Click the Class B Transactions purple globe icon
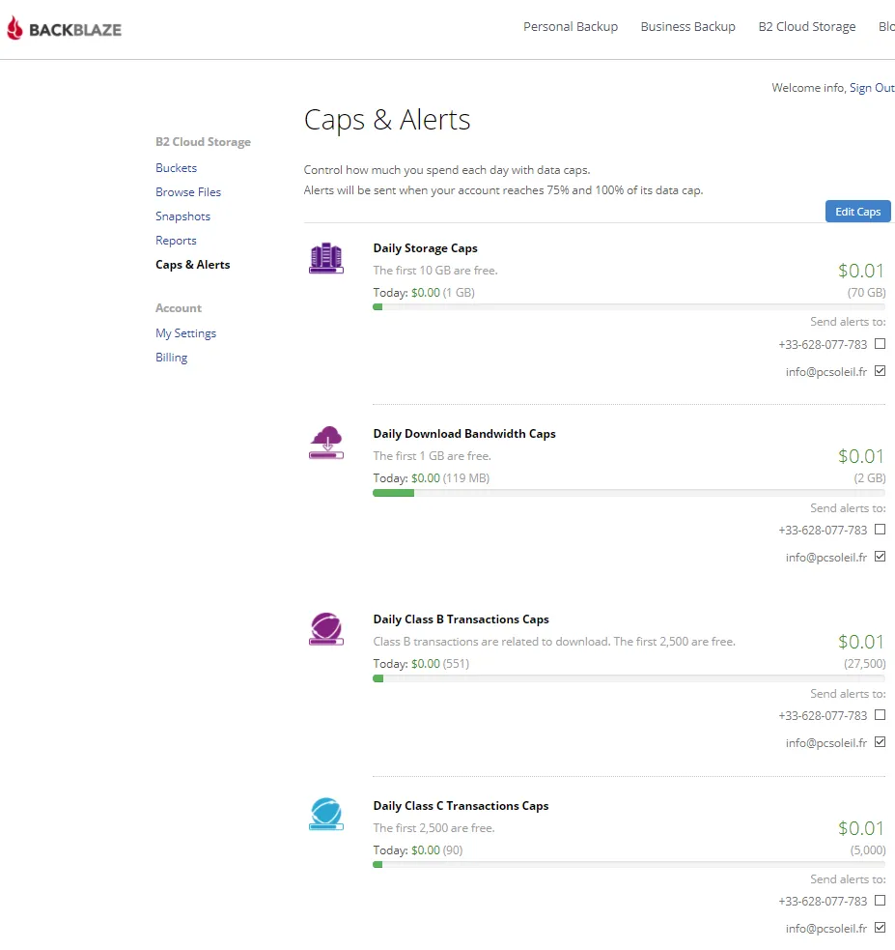Screen dimensions: 895x950 326,629
